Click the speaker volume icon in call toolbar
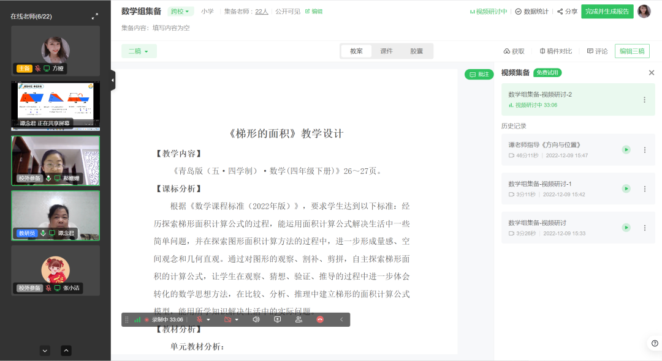The image size is (662, 361). (x=256, y=319)
